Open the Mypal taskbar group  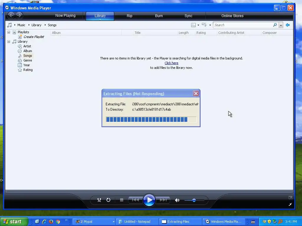tap(94, 222)
